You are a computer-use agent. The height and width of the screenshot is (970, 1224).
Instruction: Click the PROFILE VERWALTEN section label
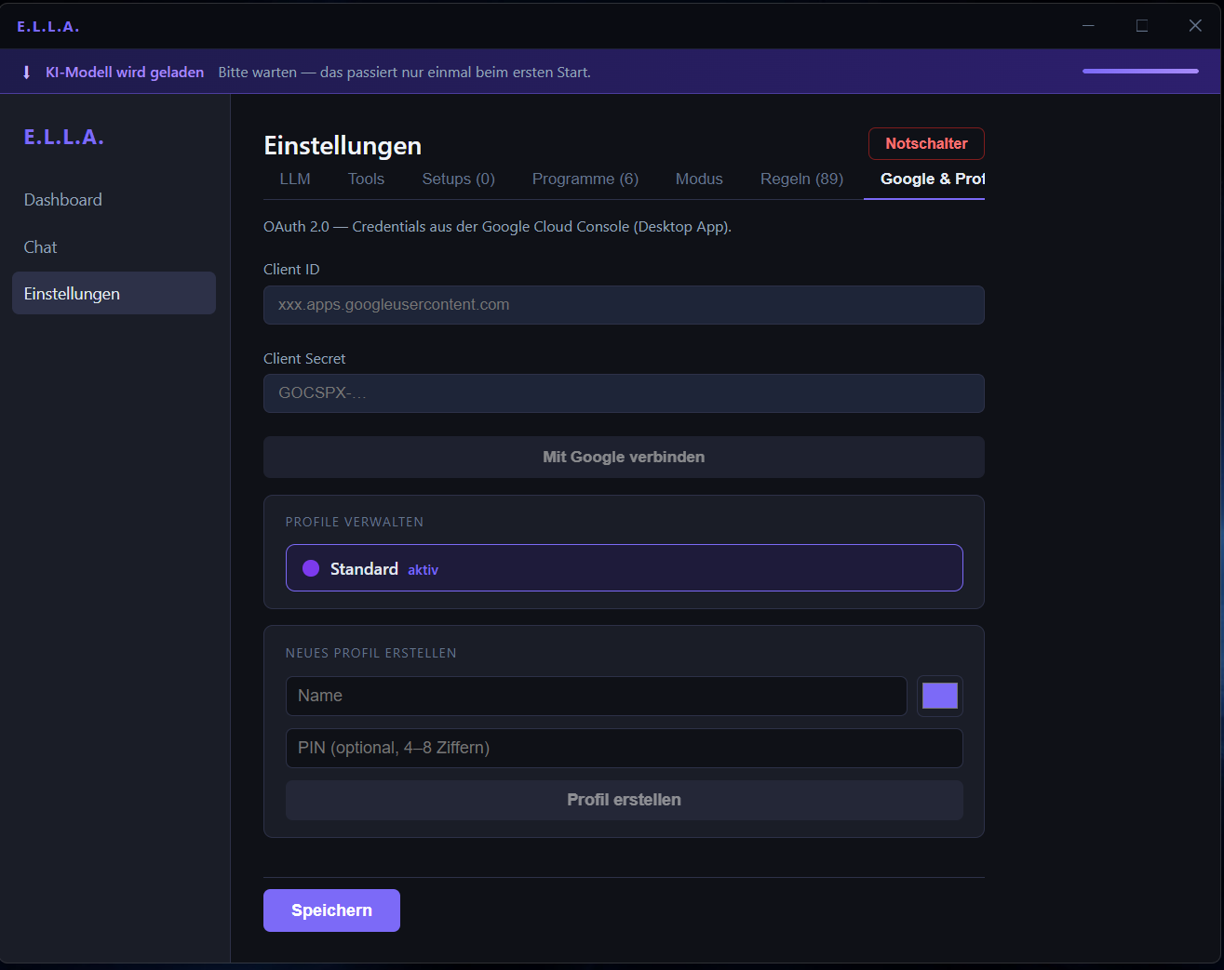click(x=355, y=522)
